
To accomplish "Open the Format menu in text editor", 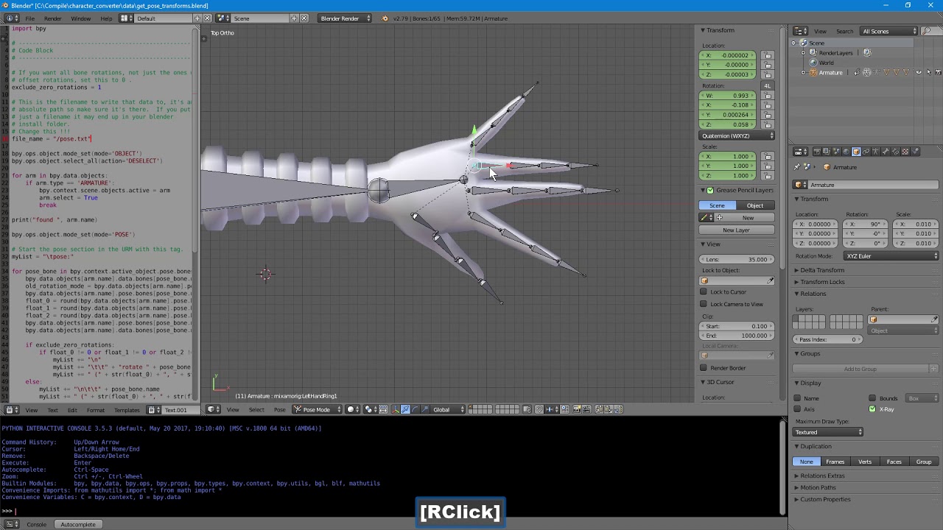I will (95, 410).
